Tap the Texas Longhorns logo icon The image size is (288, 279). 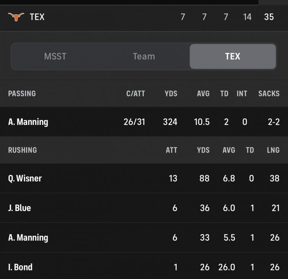[x=16, y=17]
